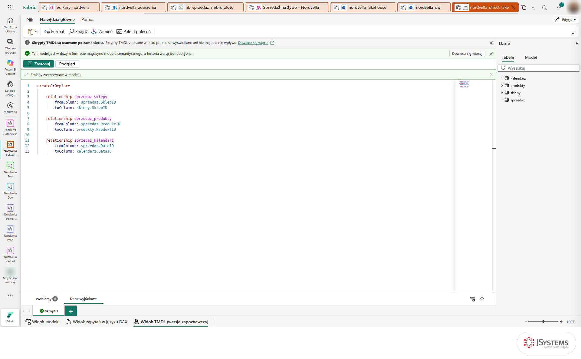This screenshot has width=581, height=359.
Task: Select the Dane wyjściowe tab
Action: pyautogui.click(x=83, y=299)
